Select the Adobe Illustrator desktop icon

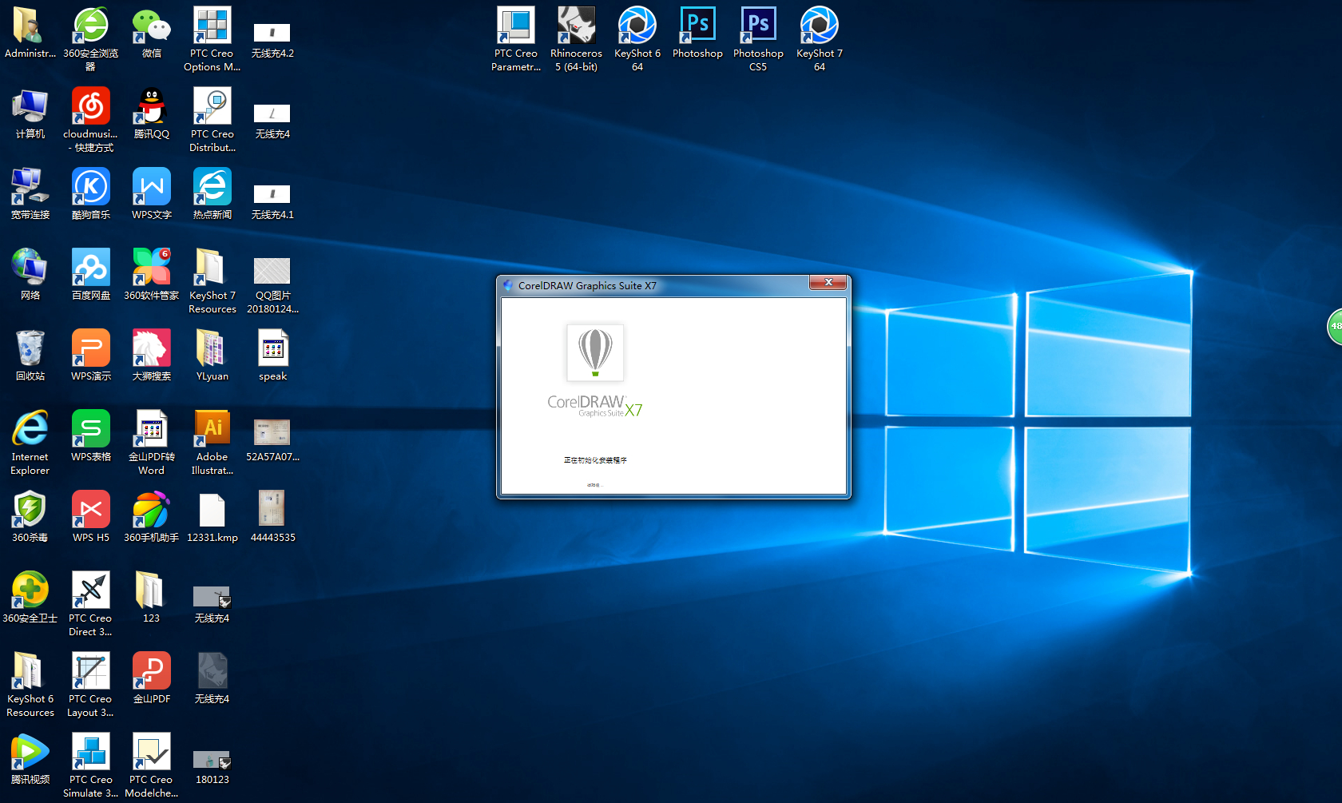click(212, 429)
